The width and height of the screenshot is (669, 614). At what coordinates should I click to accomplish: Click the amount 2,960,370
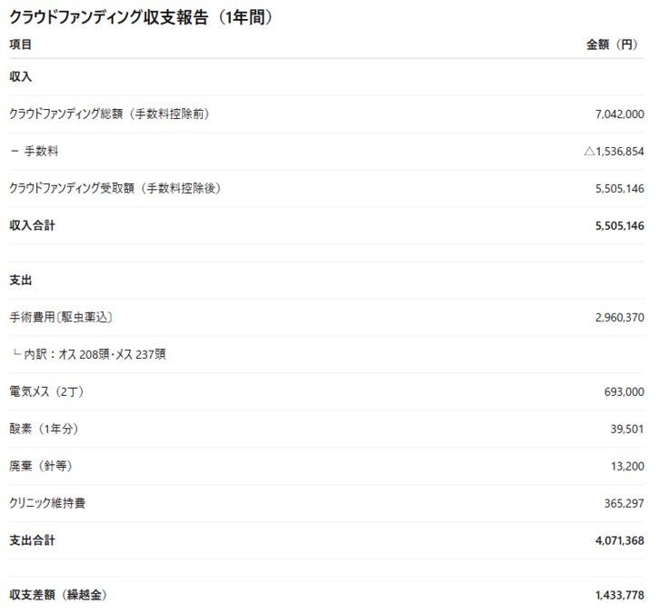(619, 318)
